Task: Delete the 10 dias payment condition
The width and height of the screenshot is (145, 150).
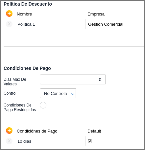Action: [9, 141]
